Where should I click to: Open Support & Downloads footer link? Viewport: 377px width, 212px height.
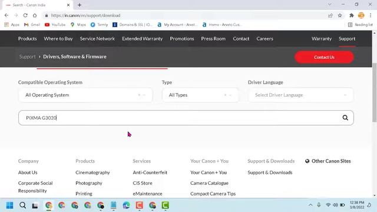(270, 173)
